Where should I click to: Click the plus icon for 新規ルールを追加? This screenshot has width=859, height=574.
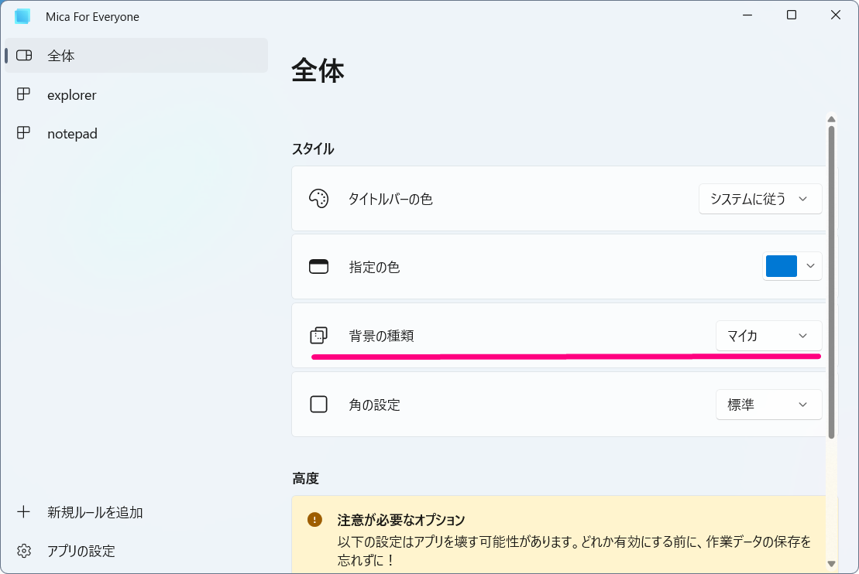[x=23, y=512]
